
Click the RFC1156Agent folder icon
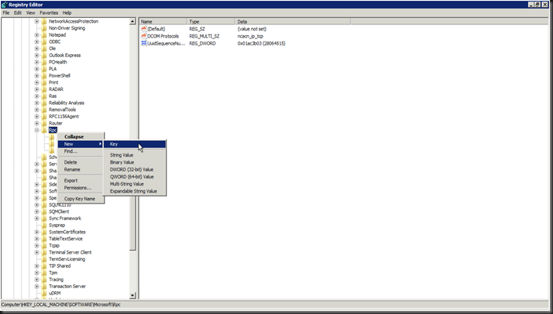click(44, 116)
